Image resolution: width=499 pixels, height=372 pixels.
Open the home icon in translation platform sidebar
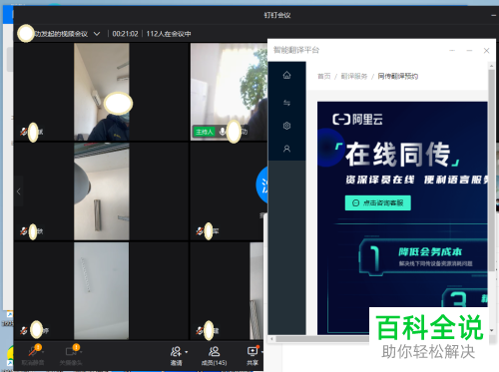click(286, 75)
